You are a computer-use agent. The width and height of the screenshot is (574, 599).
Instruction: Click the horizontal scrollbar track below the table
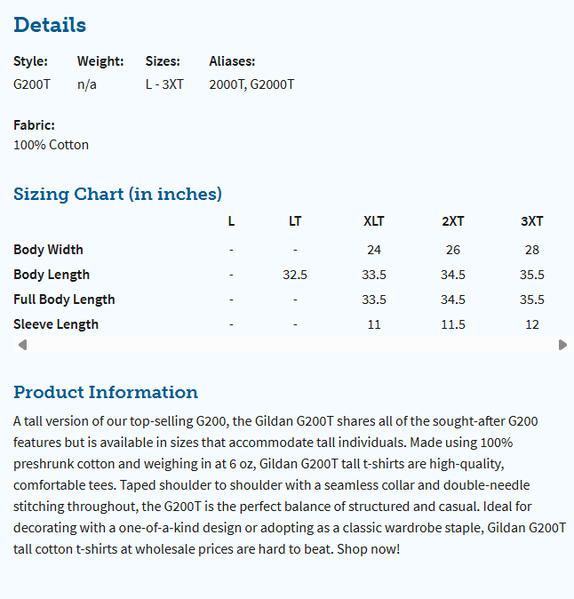tap(292, 345)
